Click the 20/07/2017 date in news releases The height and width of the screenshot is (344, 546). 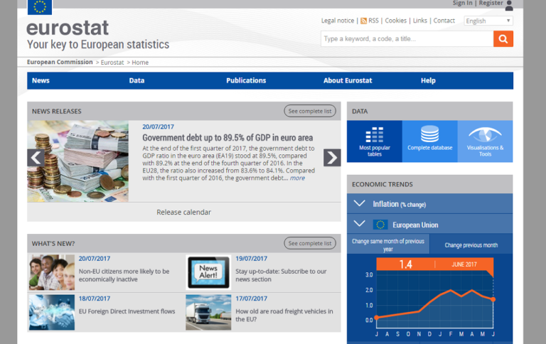158,127
